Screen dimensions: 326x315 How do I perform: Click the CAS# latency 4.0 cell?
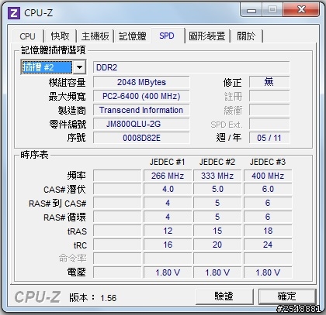pyautogui.click(x=168, y=189)
